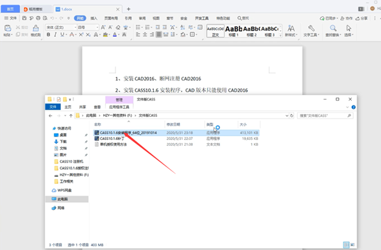Click Explorer up-one-level arrow

[71, 116]
